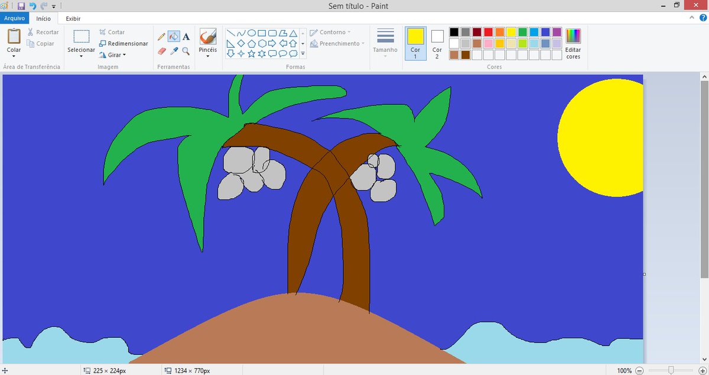Open the Arquivo file menu

[x=14, y=18]
